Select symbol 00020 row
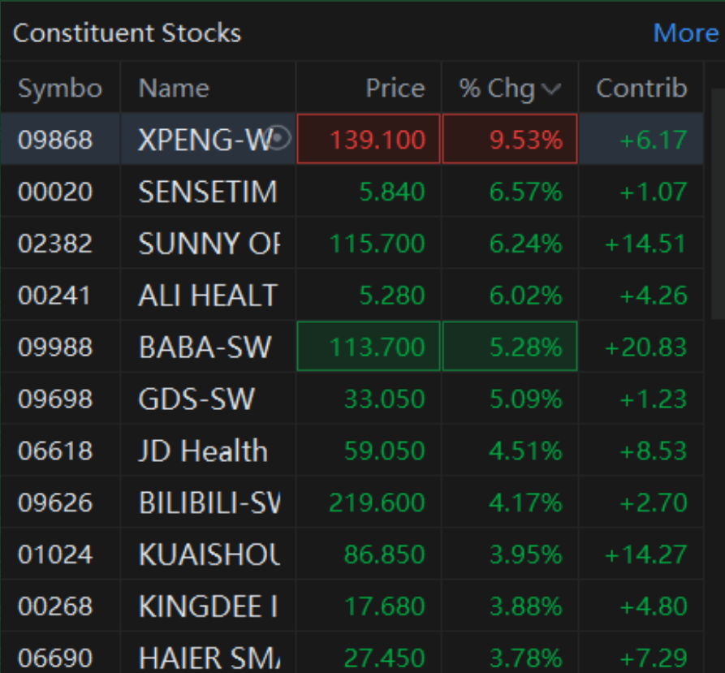This screenshot has height=673, width=725. click(x=55, y=192)
